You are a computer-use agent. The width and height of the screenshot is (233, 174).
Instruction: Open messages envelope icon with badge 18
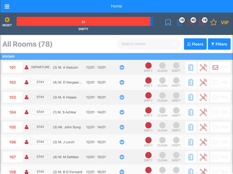click(x=203, y=22)
